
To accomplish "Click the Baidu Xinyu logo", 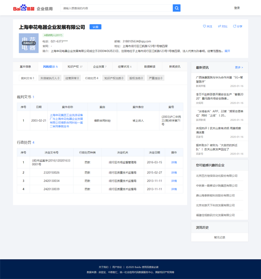I will point(24,8).
